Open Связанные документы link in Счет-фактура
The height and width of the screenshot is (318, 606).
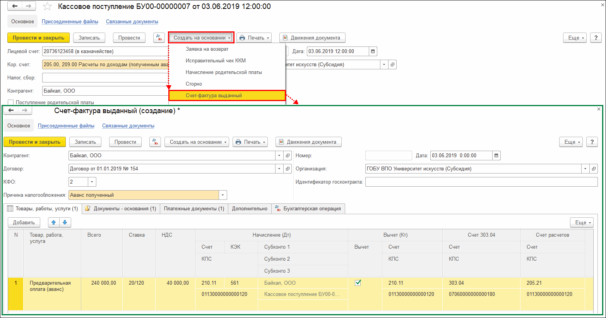pos(128,125)
